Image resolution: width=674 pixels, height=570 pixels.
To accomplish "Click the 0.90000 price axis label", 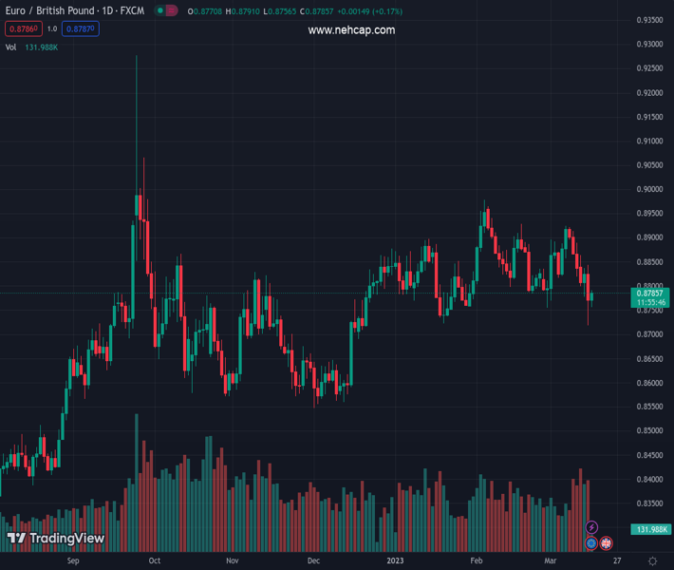I will [x=650, y=189].
